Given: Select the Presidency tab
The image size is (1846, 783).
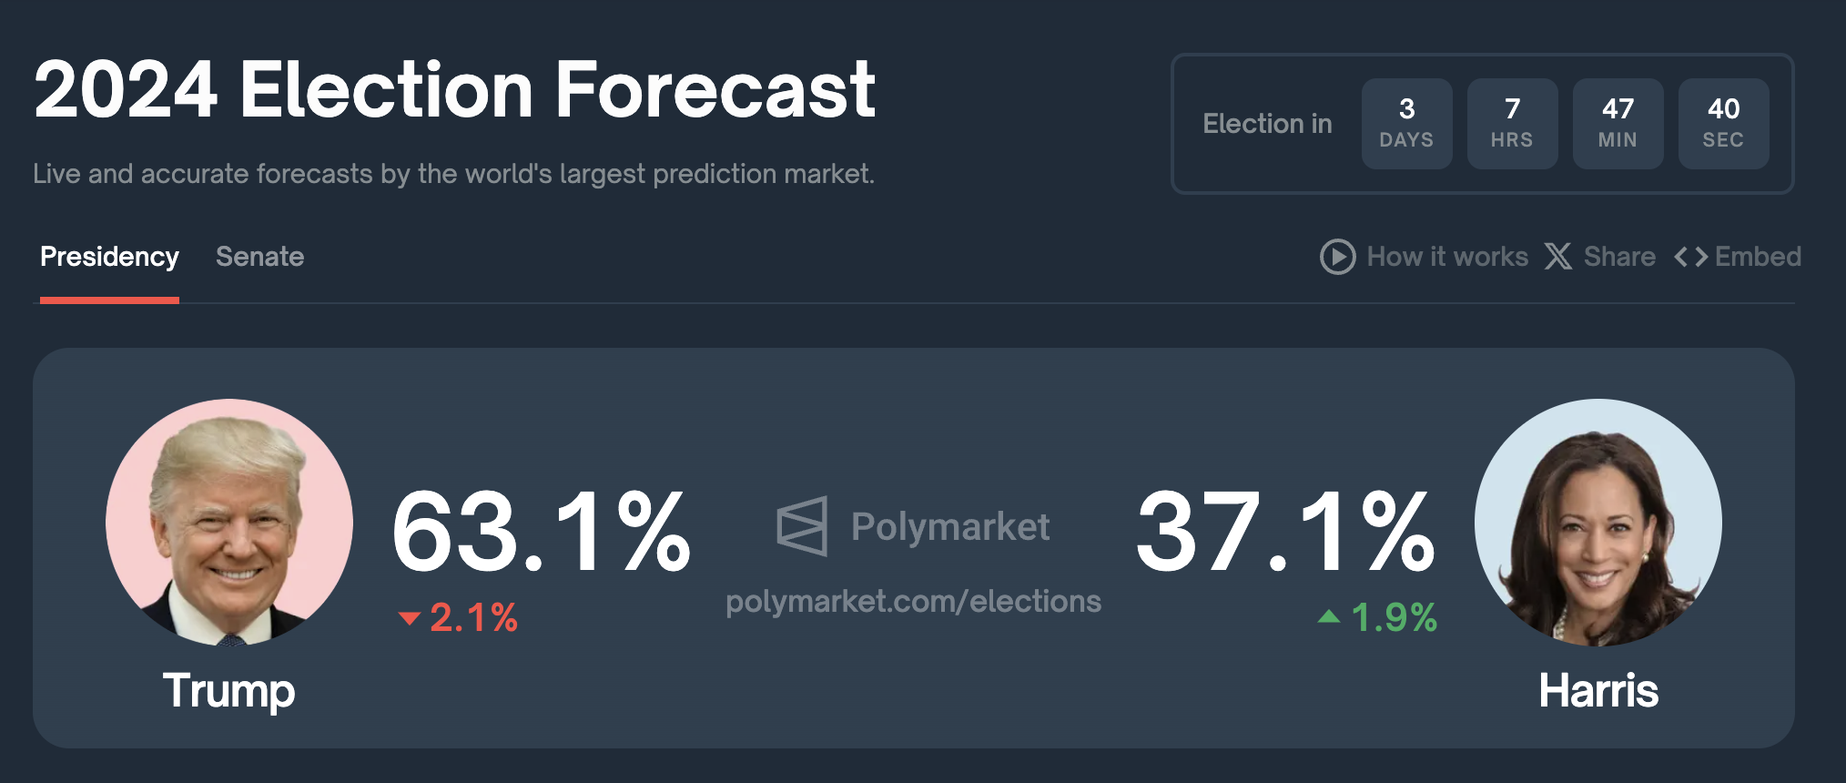Looking at the screenshot, I should [x=109, y=257].
